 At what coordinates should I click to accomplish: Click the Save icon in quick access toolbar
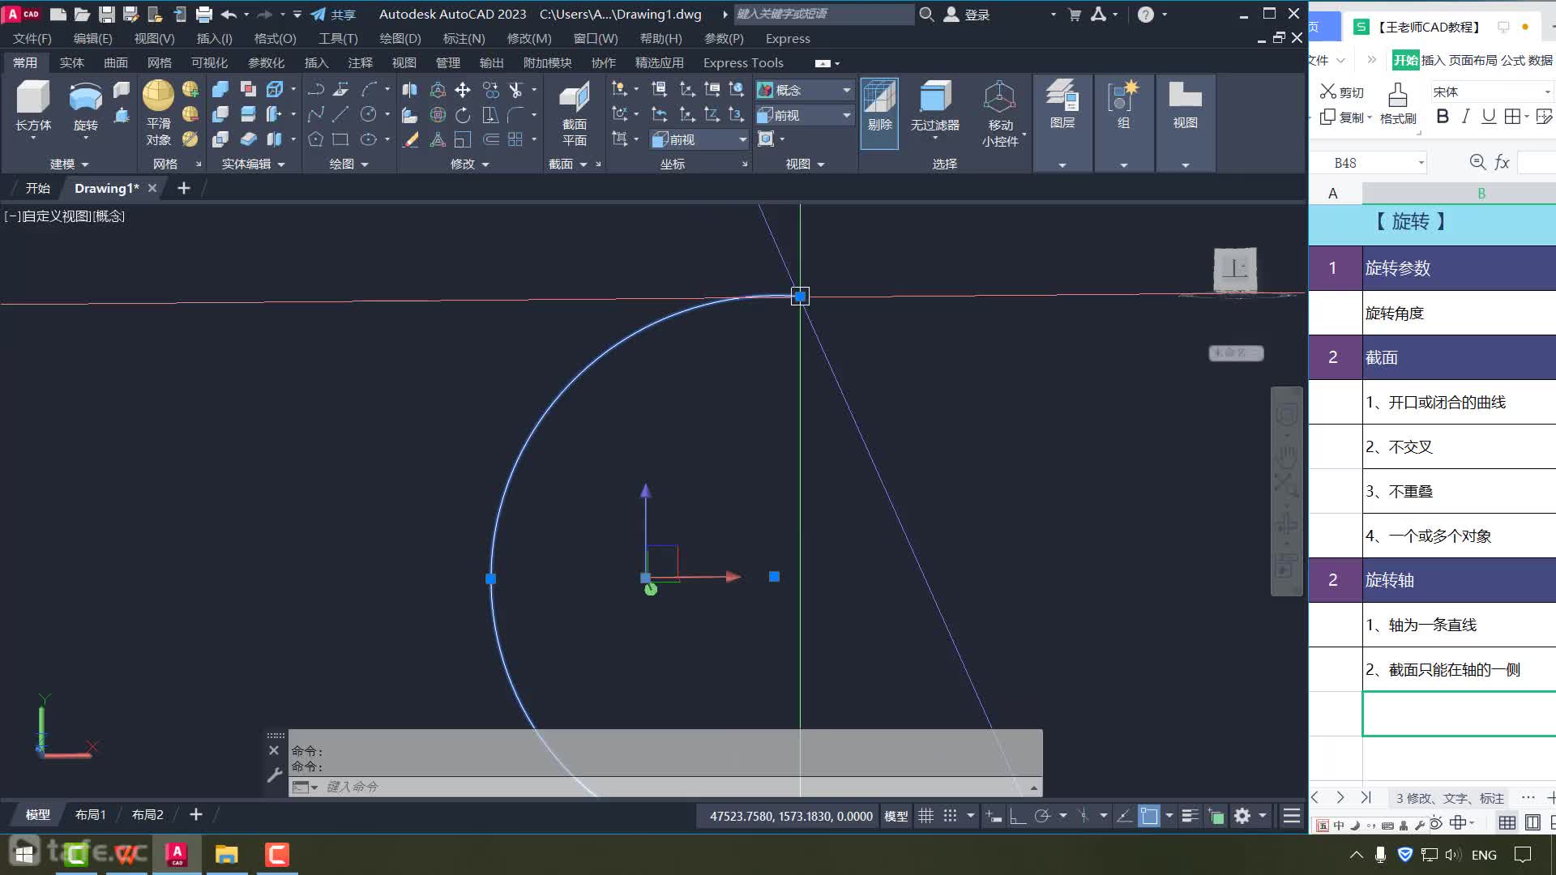[106, 14]
